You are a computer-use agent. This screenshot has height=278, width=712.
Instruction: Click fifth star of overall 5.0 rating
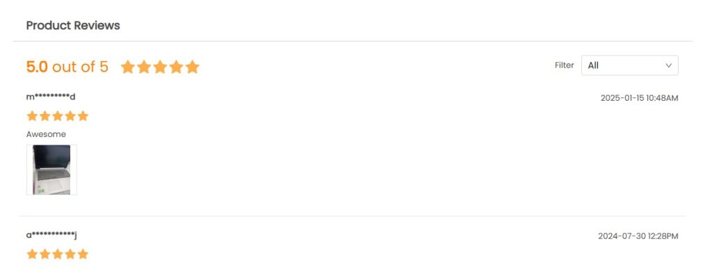coord(193,67)
